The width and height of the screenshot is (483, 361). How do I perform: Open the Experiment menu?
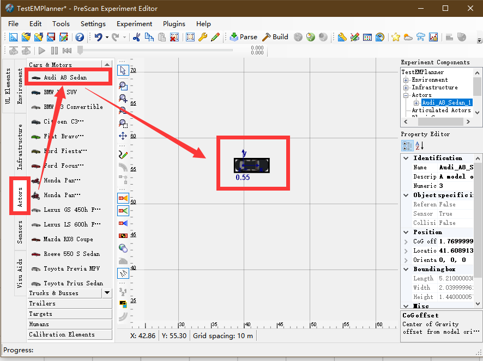[x=134, y=24]
